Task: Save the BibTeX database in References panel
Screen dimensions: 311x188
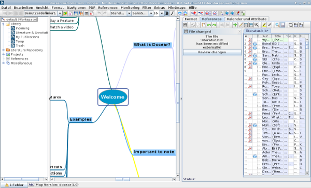Action: click(185, 25)
